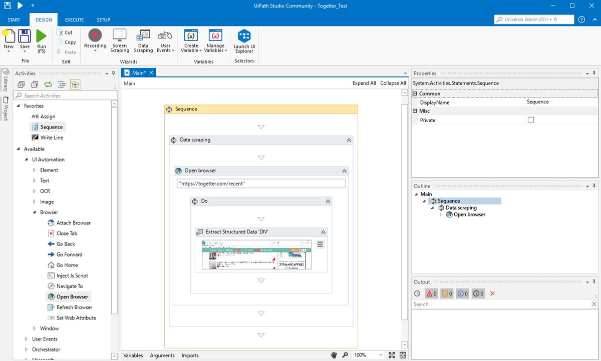The height and width of the screenshot is (361, 601).
Task: Launch UI Explorer
Action: click(x=244, y=40)
